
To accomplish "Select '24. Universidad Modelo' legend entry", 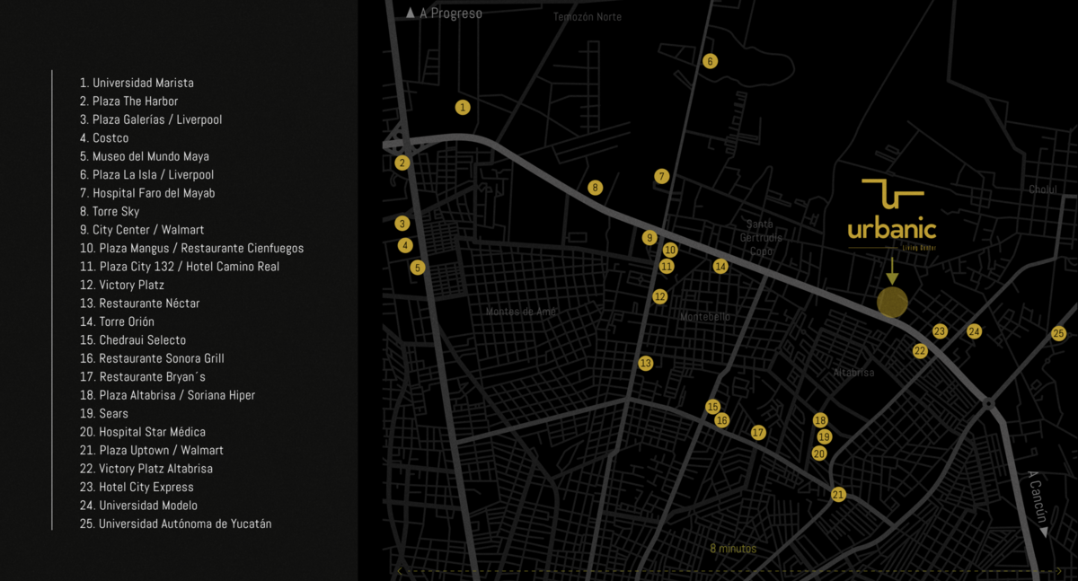I will click(x=138, y=506).
